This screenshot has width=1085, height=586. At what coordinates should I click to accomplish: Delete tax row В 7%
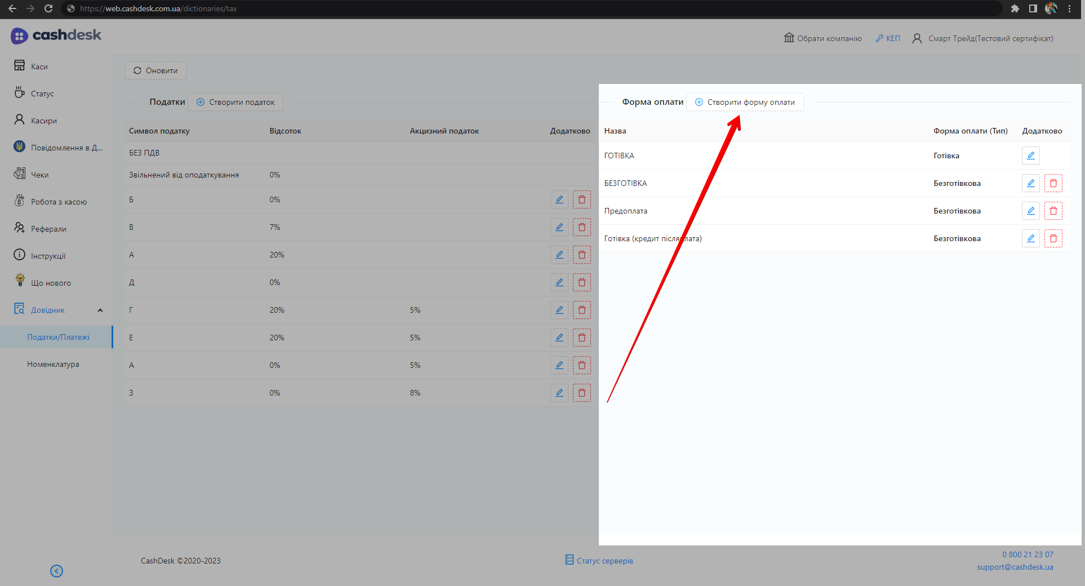581,227
